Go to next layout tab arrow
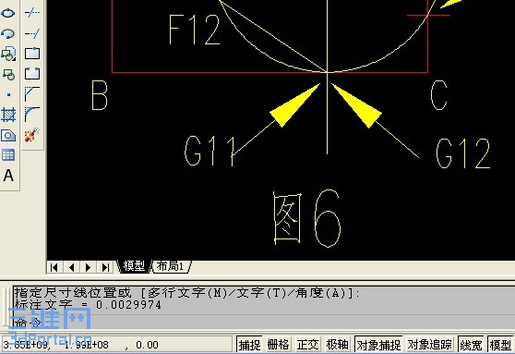This screenshot has width=515, height=354. [x=88, y=267]
